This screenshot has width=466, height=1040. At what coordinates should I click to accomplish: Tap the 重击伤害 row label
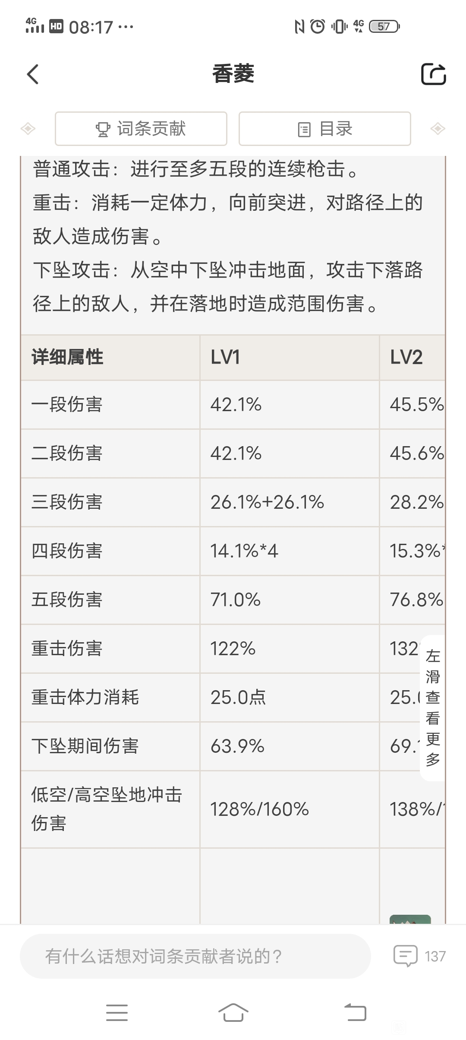(67, 649)
